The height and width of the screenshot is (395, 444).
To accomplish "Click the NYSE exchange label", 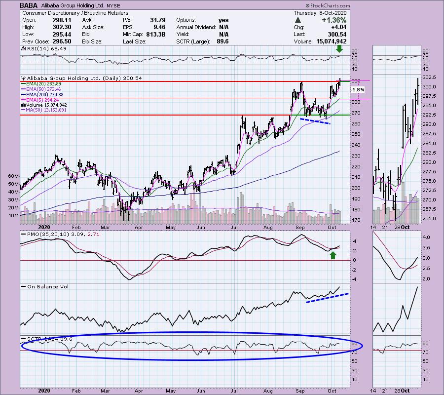I will tap(113, 5).
